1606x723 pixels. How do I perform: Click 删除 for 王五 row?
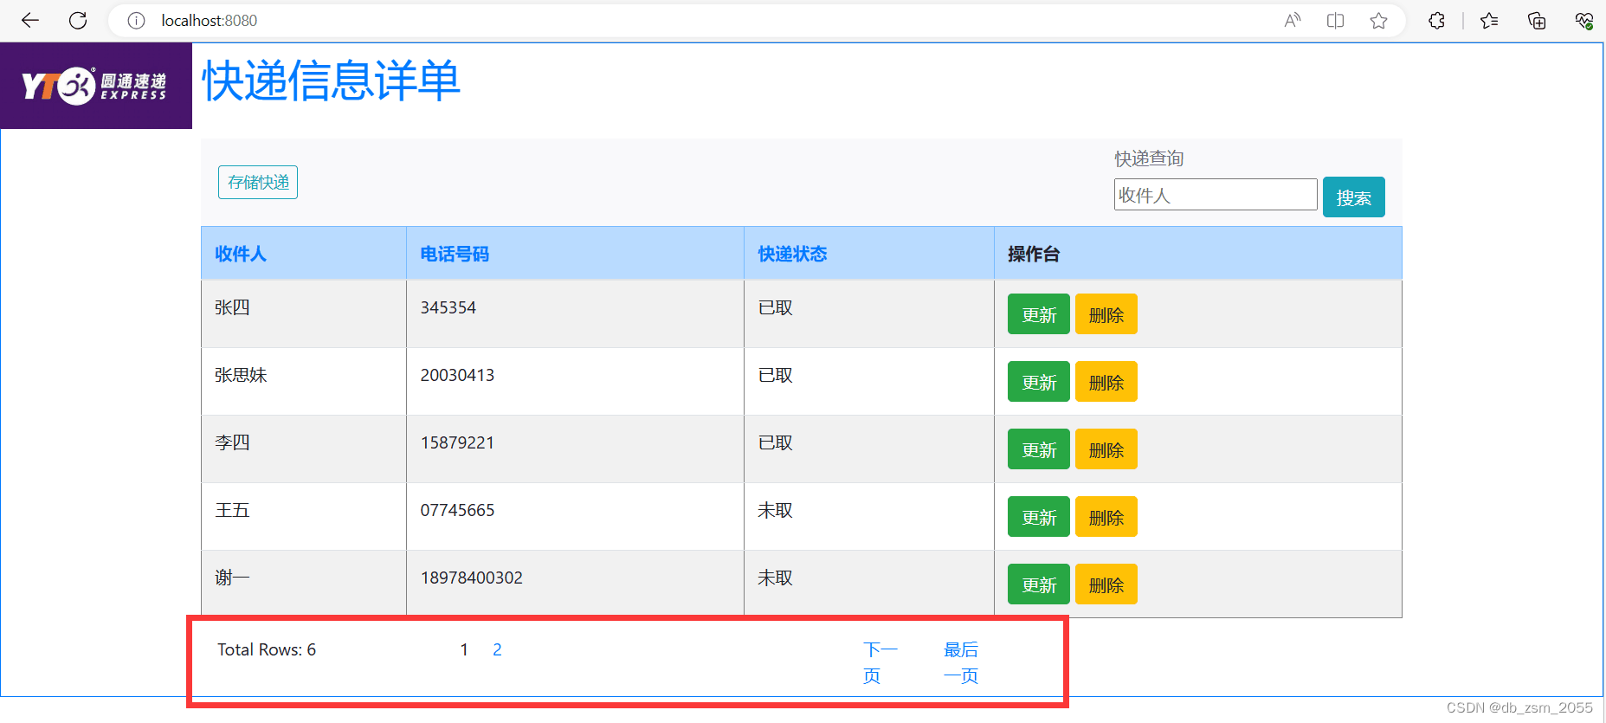1106,517
